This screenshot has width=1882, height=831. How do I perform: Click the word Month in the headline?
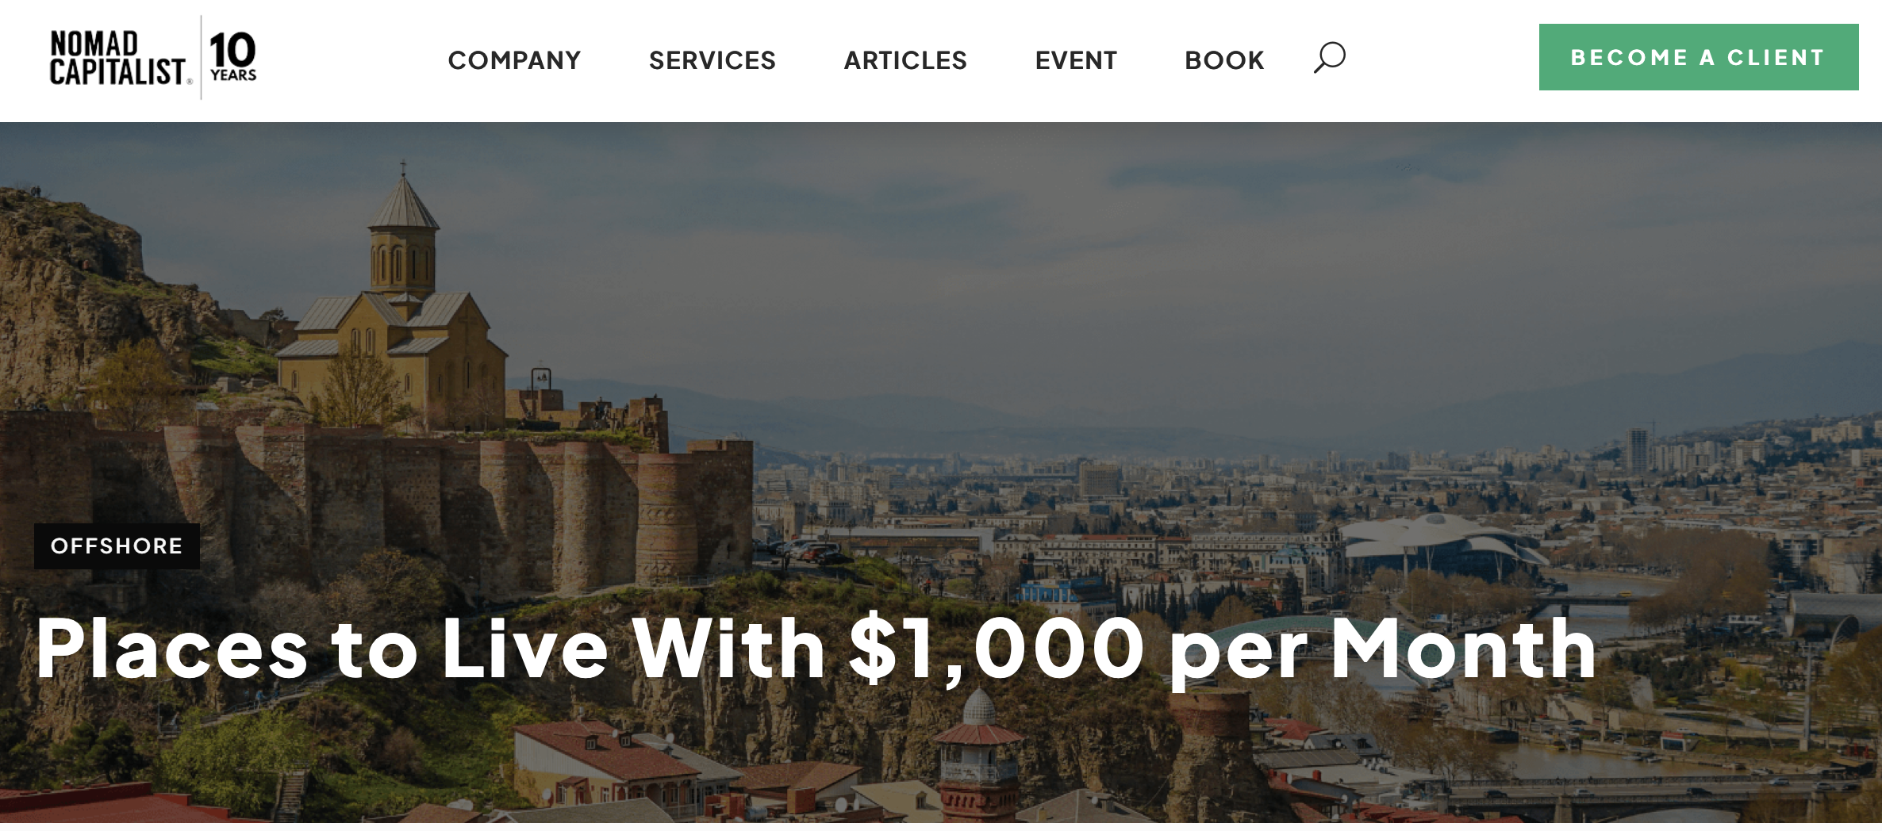point(1463,649)
